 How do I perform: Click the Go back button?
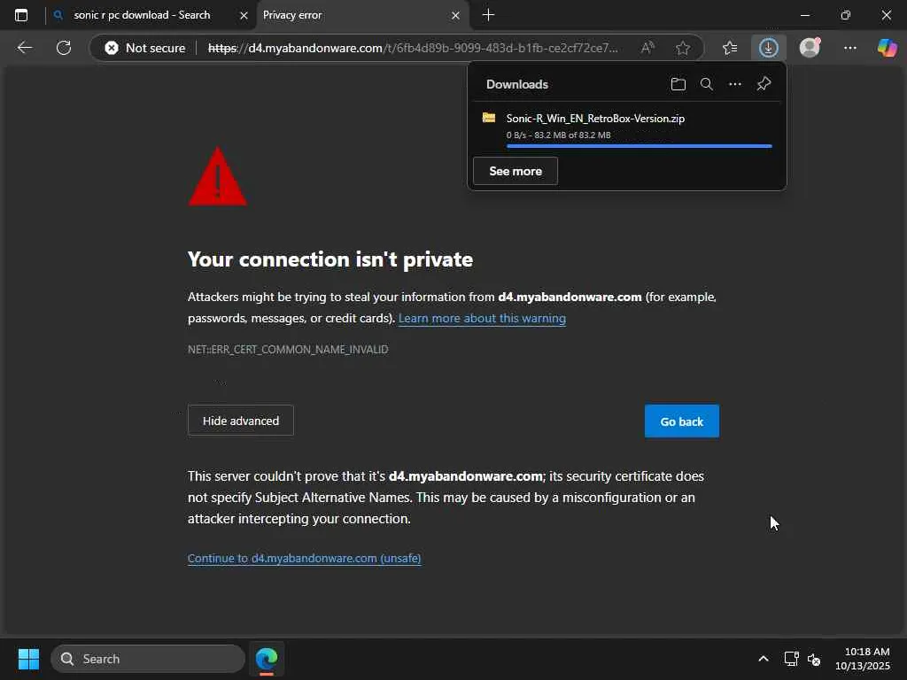tap(681, 421)
